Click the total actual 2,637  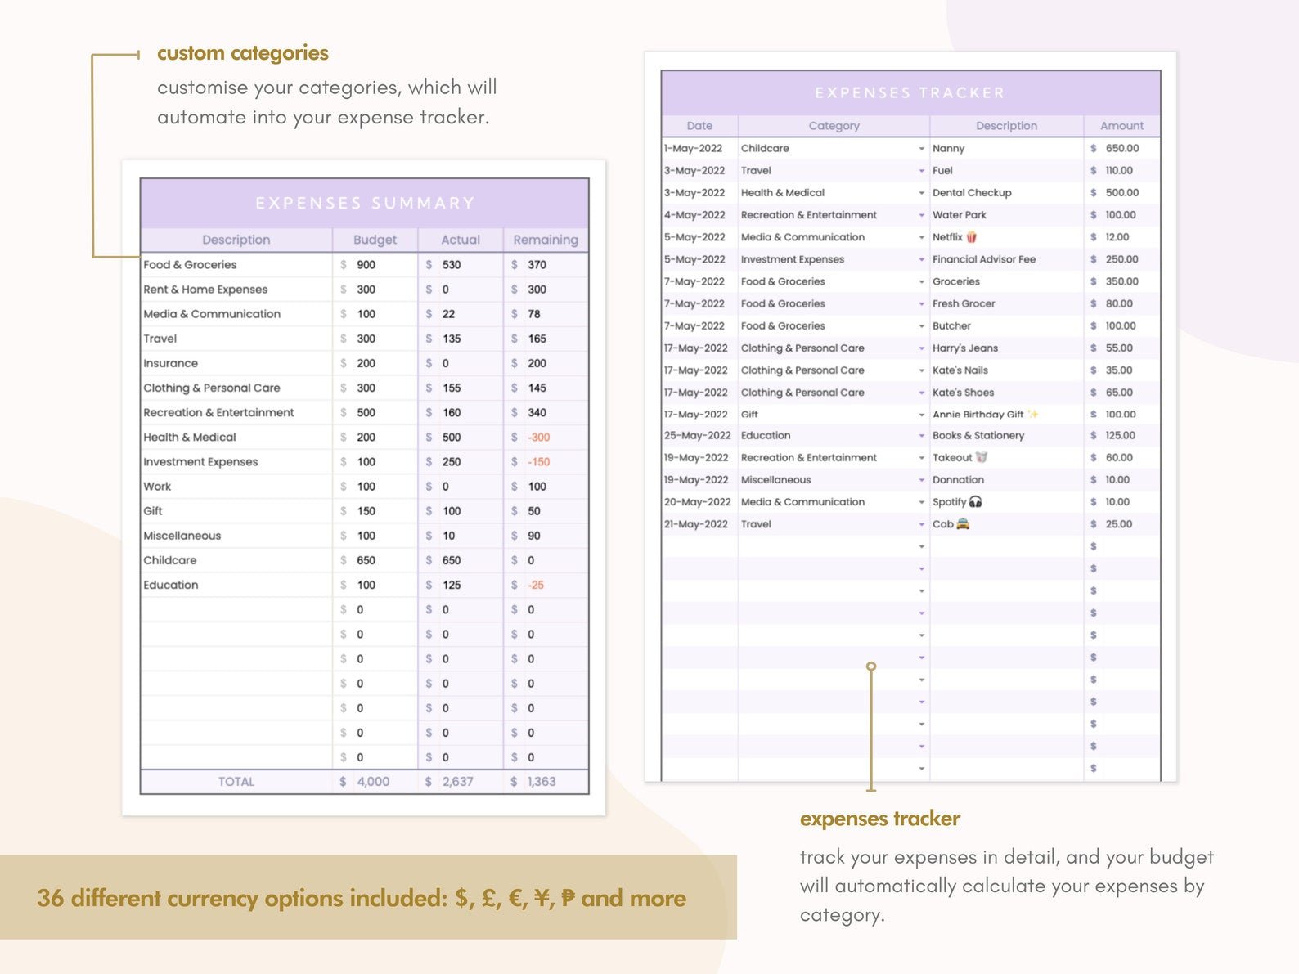point(457,782)
